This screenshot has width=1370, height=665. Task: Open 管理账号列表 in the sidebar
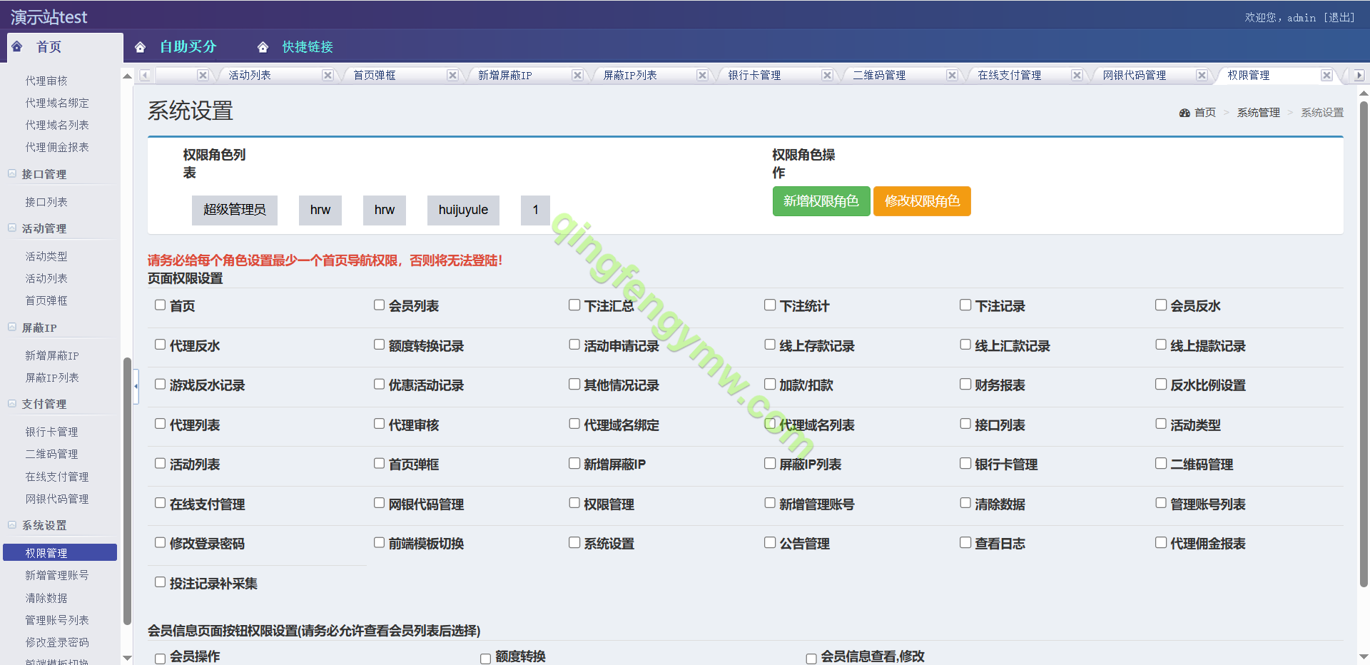click(57, 620)
